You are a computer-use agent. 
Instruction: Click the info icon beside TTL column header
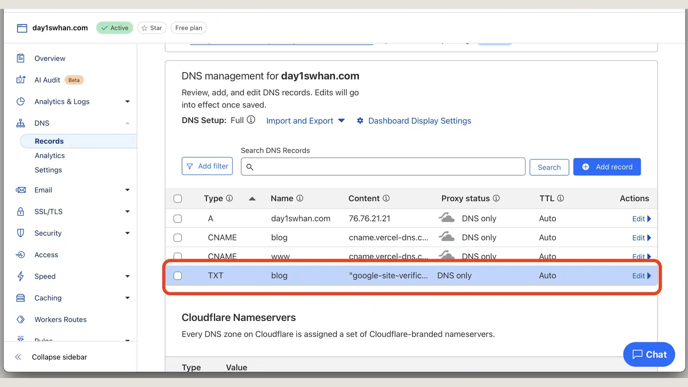[561, 198]
